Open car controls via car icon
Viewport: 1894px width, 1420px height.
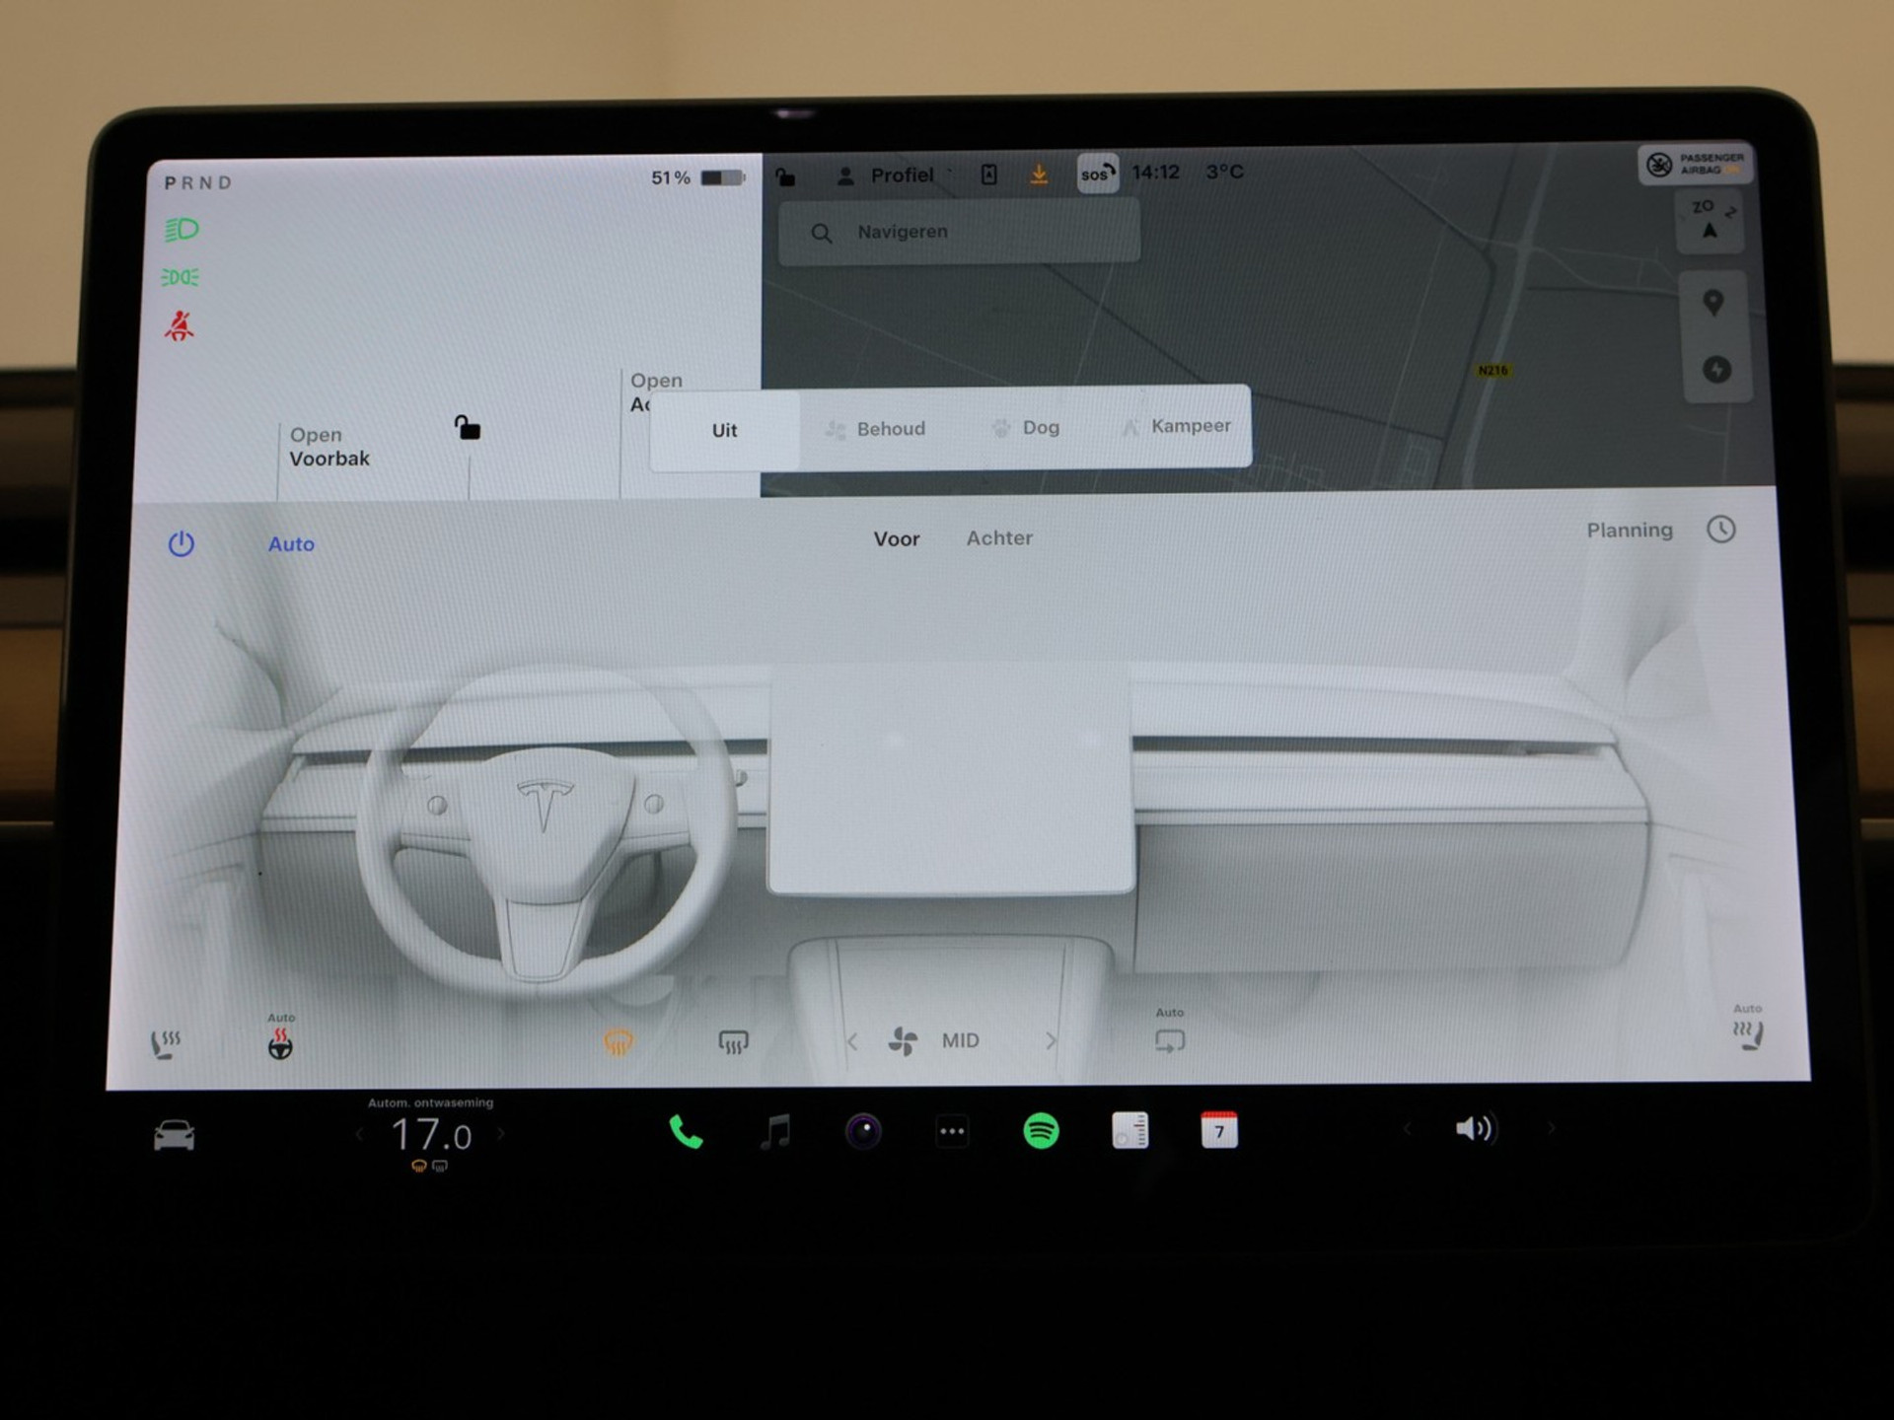click(x=175, y=1135)
